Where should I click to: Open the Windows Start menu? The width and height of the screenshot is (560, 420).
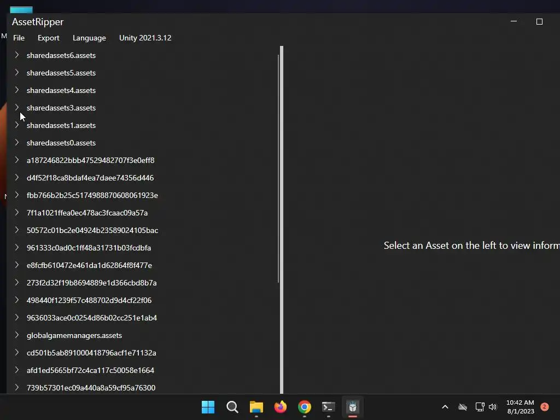[x=208, y=407]
